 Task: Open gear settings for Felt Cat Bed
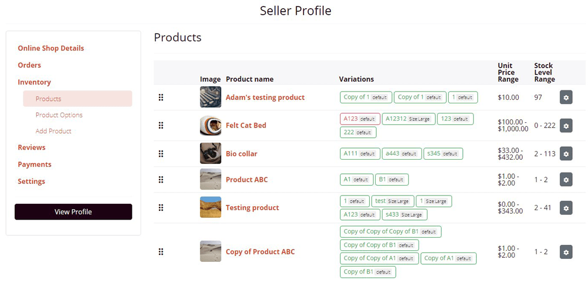pos(566,126)
